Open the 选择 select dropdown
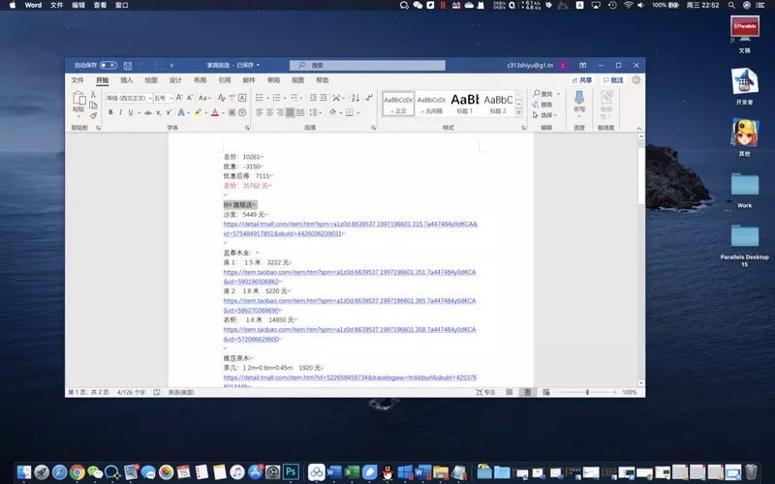This screenshot has height=484, width=775. (x=544, y=115)
